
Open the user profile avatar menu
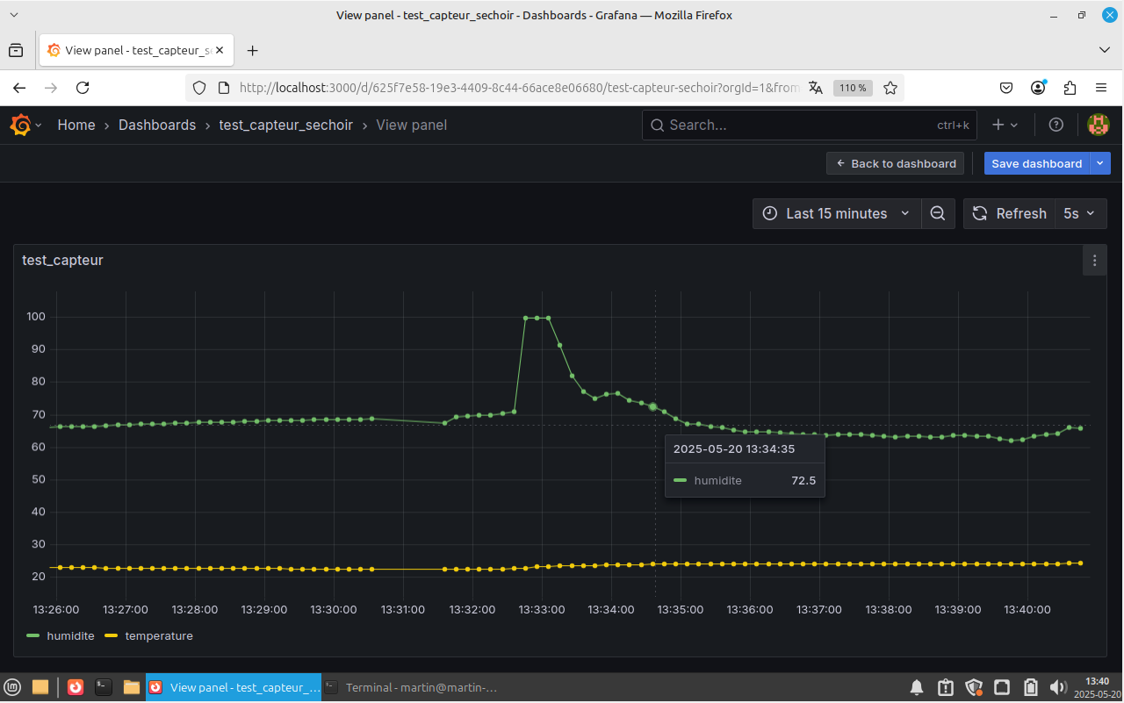pos(1098,126)
